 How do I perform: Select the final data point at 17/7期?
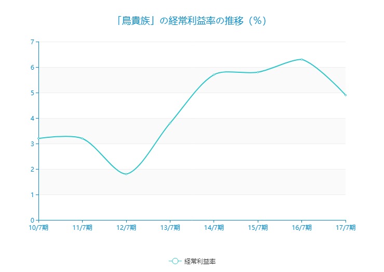(x=345, y=95)
